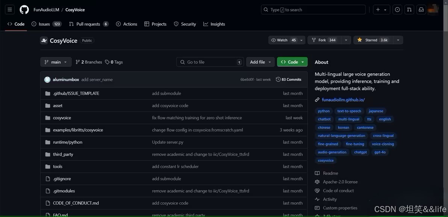Select the voice-cloning topic tag
Image resolution: width=448 pixels, height=217 pixels.
(383, 144)
